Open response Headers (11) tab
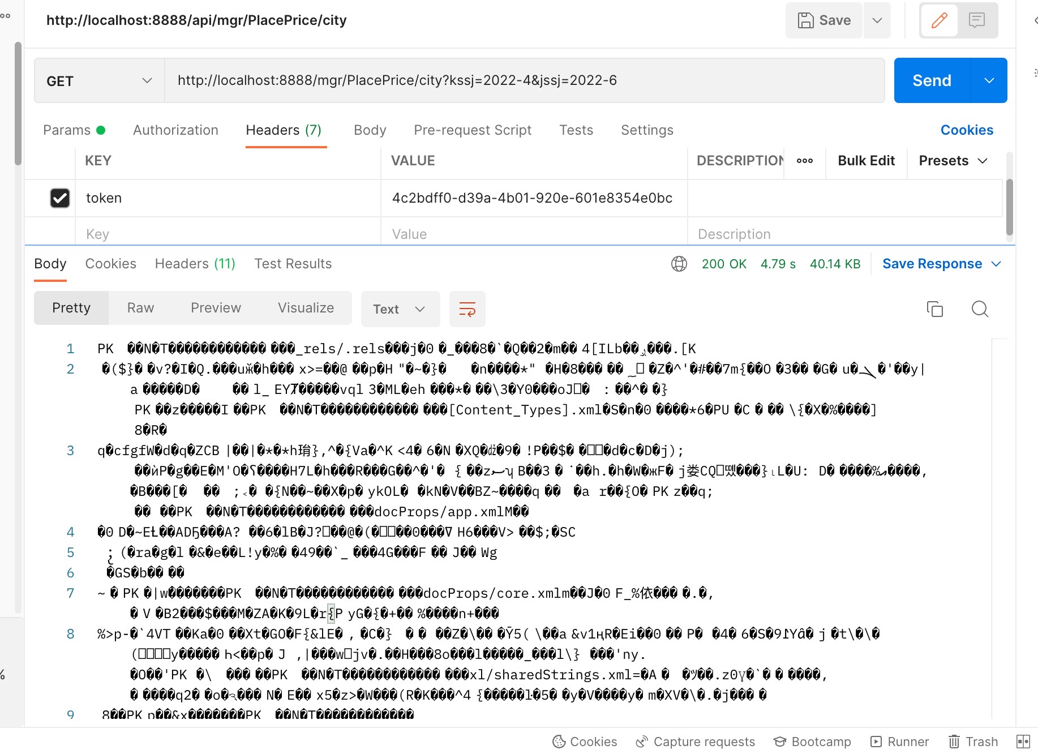The width and height of the screenshot is (1038, 754). click(x=195, y=264)
